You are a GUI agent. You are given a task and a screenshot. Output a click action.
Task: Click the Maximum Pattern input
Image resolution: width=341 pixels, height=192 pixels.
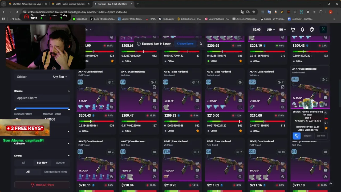point(56,119)
